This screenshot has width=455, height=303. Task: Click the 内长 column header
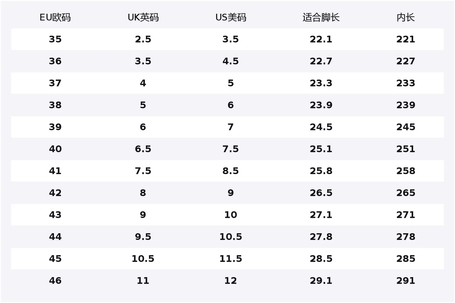coord(406,17)
